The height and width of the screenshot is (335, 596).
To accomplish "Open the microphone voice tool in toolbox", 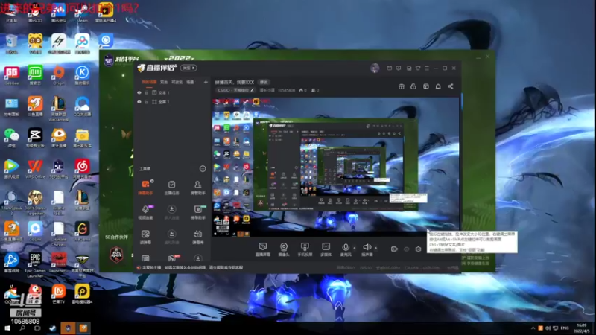I will [145, 212].
